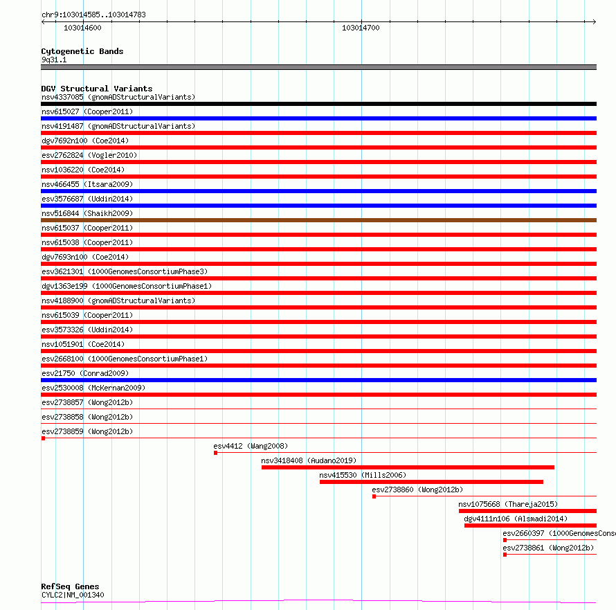
Task: Open esv2738860 (Wong2012b) variant label
Action: (417, 490)
